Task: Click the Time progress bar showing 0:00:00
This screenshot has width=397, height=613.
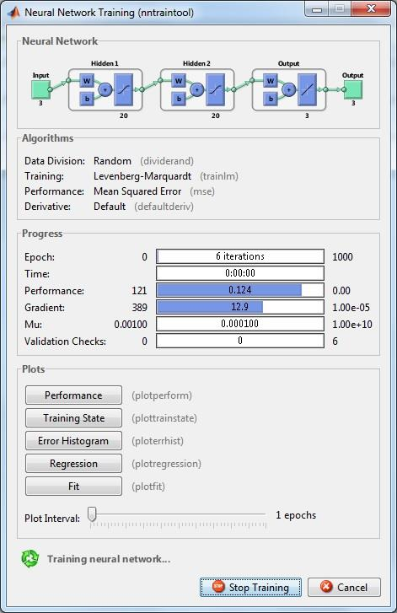Action: click(240, 273)
